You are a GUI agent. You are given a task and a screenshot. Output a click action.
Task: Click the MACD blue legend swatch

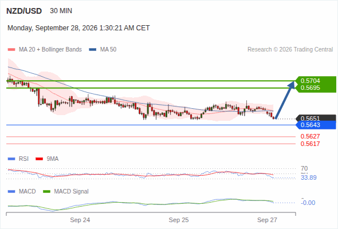[11, 192]
